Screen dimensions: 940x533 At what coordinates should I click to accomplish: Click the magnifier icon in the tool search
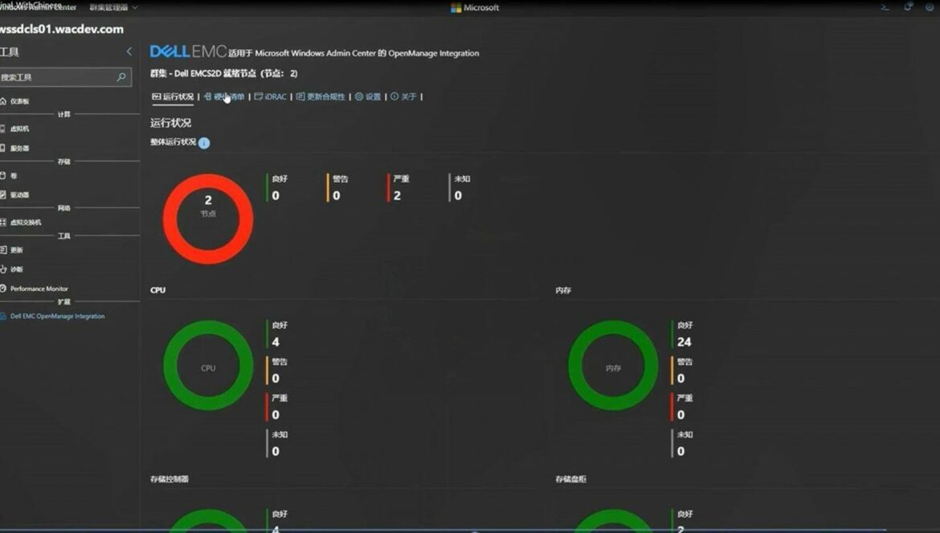(121, 76)
